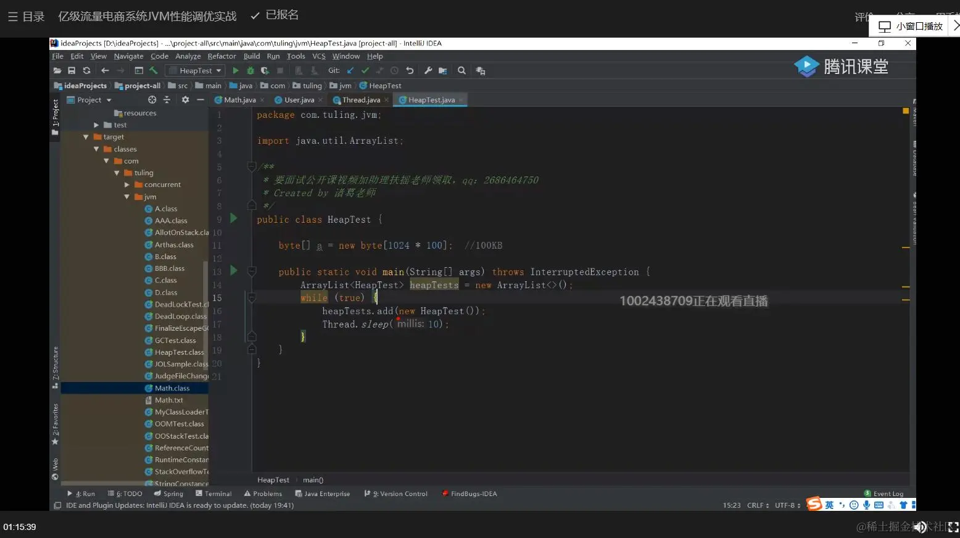
Task: Click the Save All toolbar icon
Action: pos(72,71)
